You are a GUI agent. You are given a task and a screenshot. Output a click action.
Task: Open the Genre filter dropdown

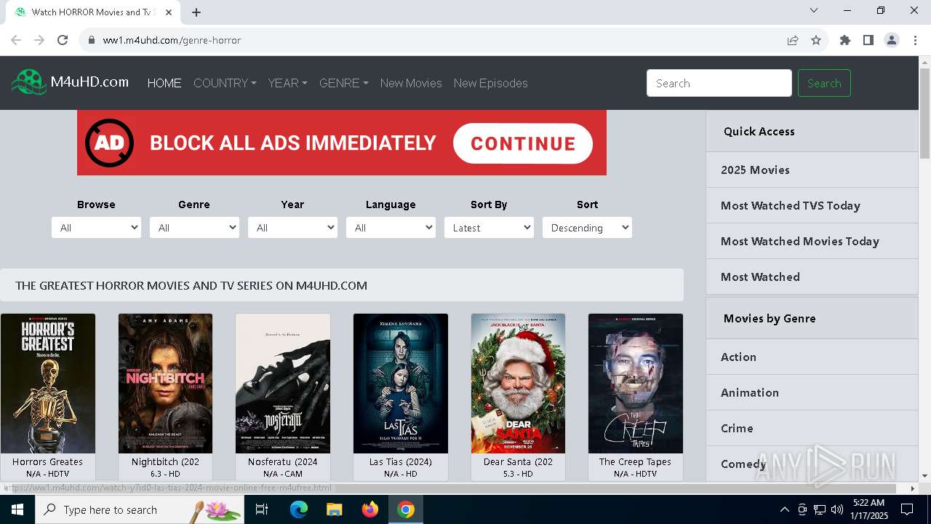[194, 228]
